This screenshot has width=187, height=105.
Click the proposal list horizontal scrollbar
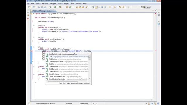pyautogui.click(x=63, y=81)
